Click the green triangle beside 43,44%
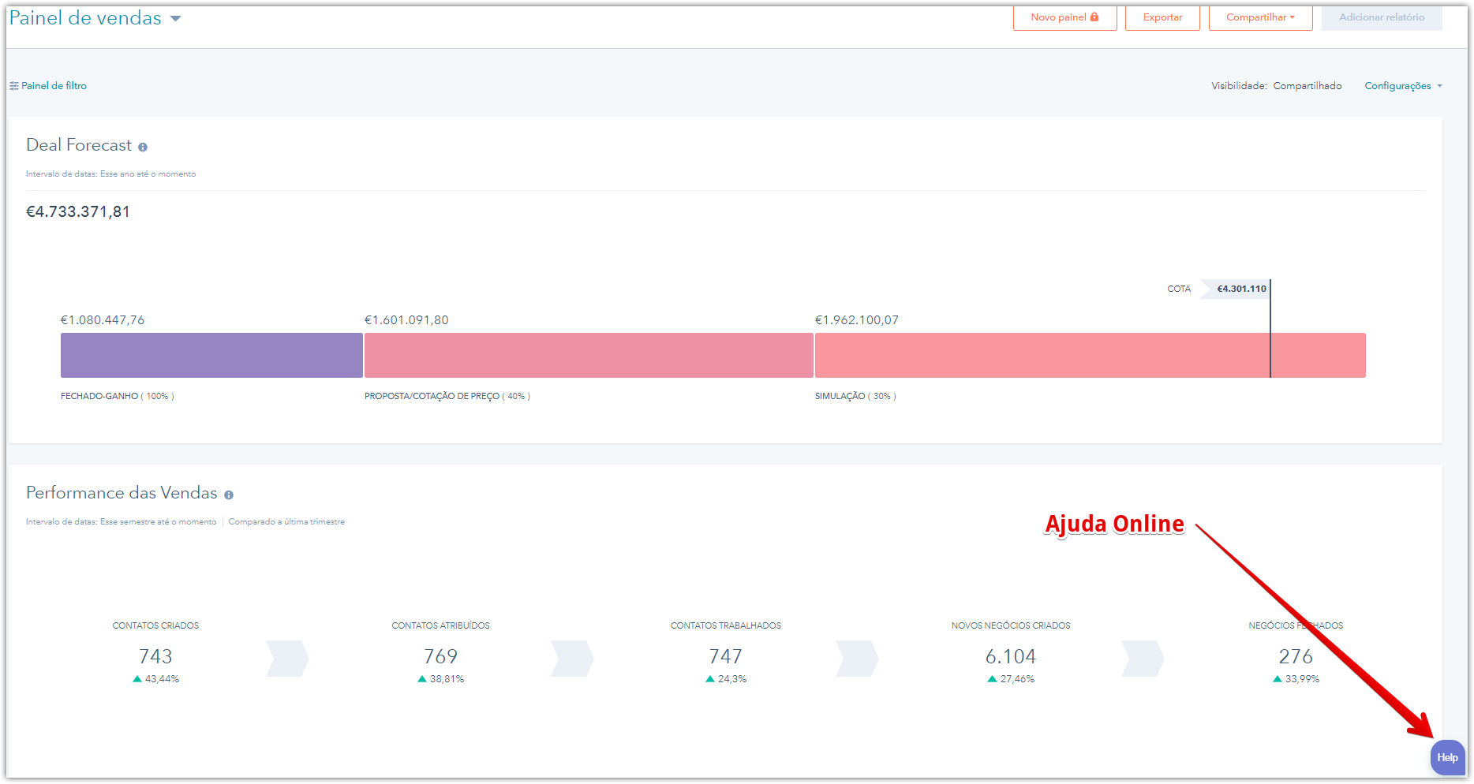The width and height of the screenshot is (1474, 784). tap(137, 679)
